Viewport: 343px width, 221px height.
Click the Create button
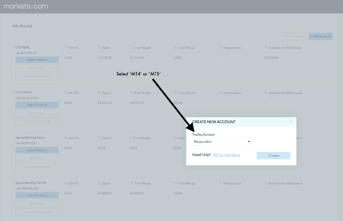click(x=273, y=156)
